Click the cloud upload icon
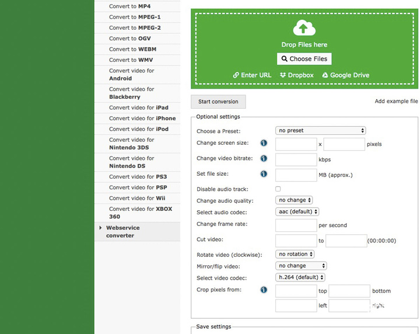 click(304, 27)
